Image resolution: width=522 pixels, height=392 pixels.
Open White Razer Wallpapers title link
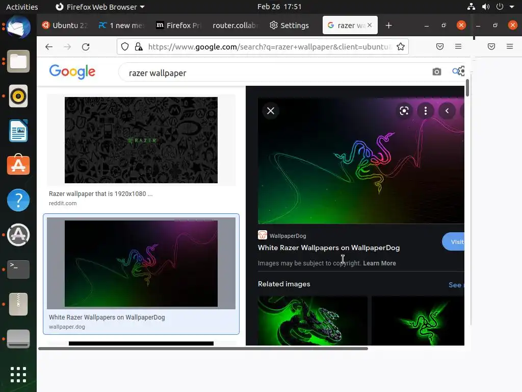point(329,248)
